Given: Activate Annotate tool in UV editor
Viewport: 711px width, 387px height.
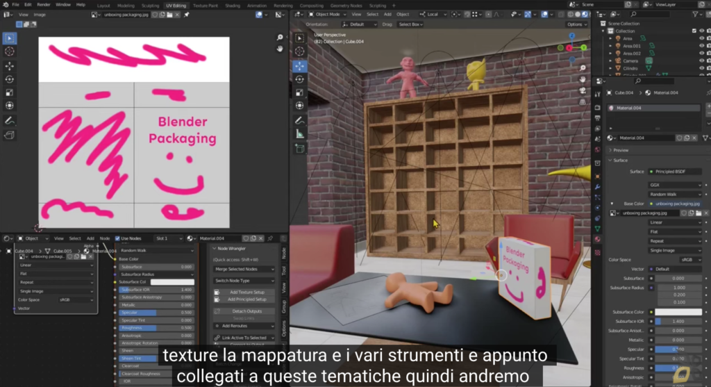Looking at the screenshot, I should [10, 121].
